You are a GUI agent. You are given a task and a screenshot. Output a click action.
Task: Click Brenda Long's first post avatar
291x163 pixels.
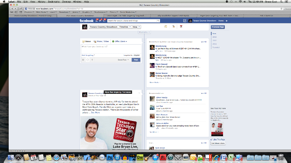152,47
